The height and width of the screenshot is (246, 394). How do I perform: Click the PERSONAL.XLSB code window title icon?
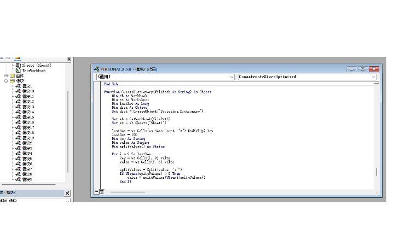click(x=96, y=69)
